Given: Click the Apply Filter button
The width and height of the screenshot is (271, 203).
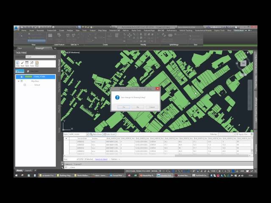Looking at the screenshot, I should tap(242, 134).
